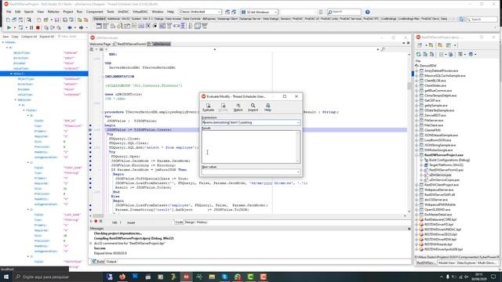Toggle the breakpoint on the FDQuery1.Close line
Image resolution: width=502 pixels, height=282 pixels.
coord(91,139)
